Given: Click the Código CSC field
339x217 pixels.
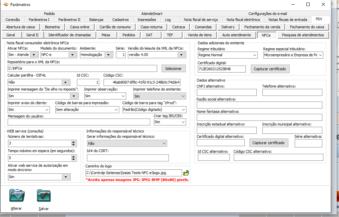Looking at the screenshot, I should 142,82.
